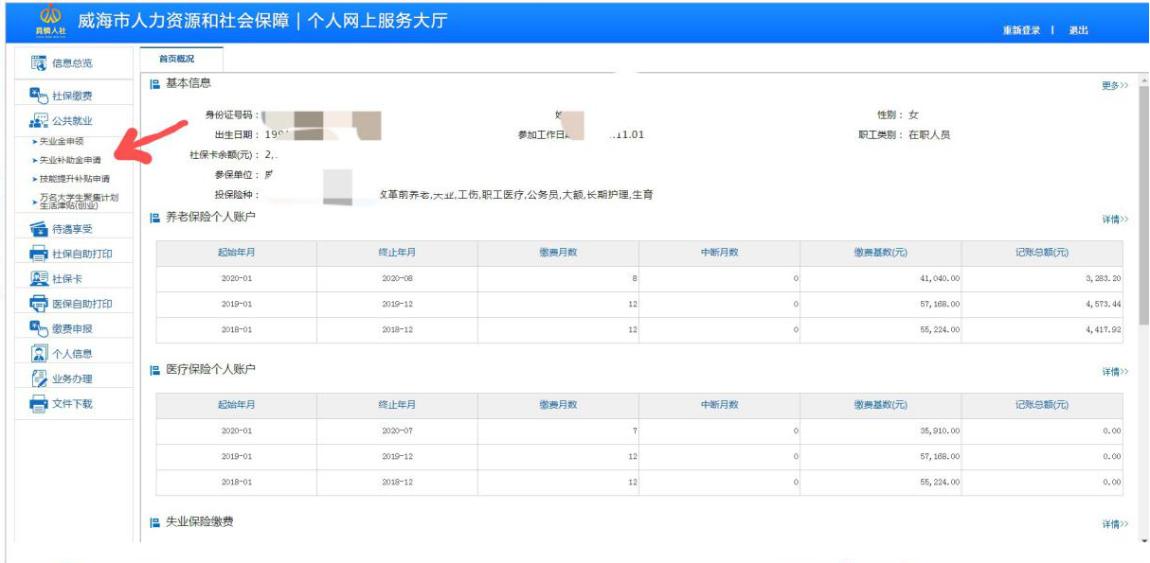Image resolution: width=1150 pixels, height=563 pixels.
Task: Open 详情>> for 失业保险缴费
Action: 1115,524
